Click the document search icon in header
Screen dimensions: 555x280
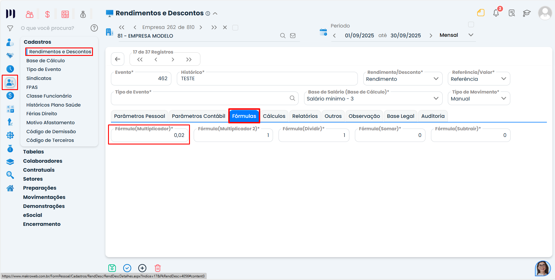pyautogui.click(x=512, y=13)
